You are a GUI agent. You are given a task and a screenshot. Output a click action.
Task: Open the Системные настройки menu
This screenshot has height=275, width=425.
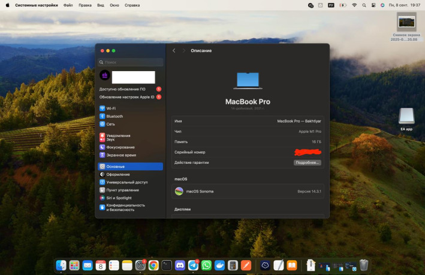(x=37, y=5)
